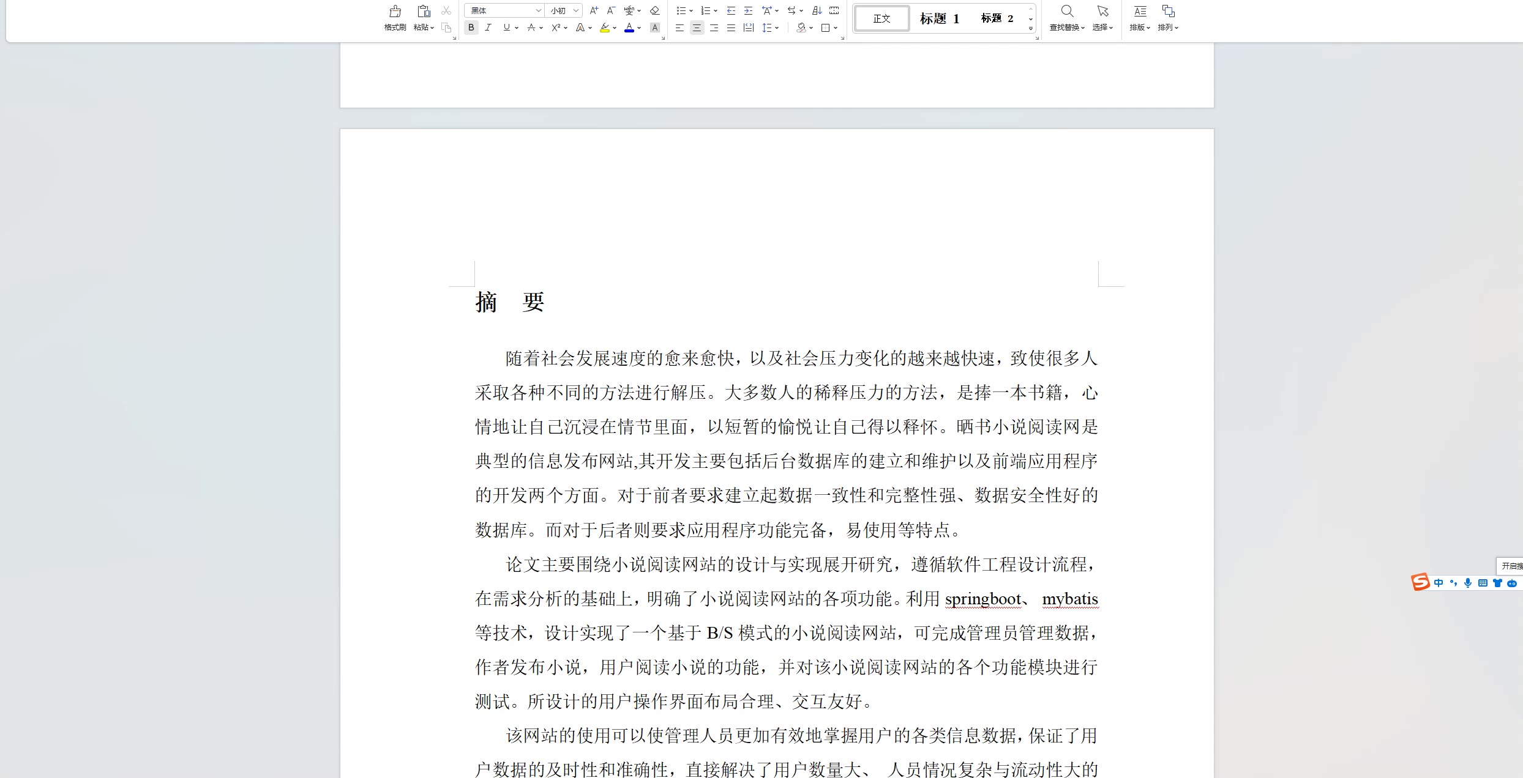The height and width of the screenshot is (778, 1523).
Task: Click the text direction/tab icon
Action: [x=791, y=10]
